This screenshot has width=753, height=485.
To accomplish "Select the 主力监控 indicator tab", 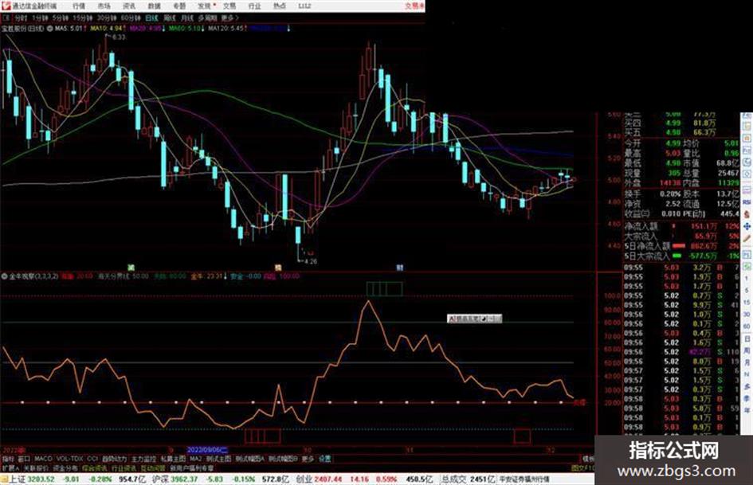I will point(143,459).
